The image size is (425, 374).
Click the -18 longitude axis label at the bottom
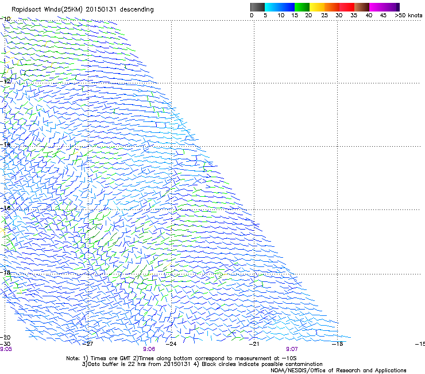(x=338, y=344)
